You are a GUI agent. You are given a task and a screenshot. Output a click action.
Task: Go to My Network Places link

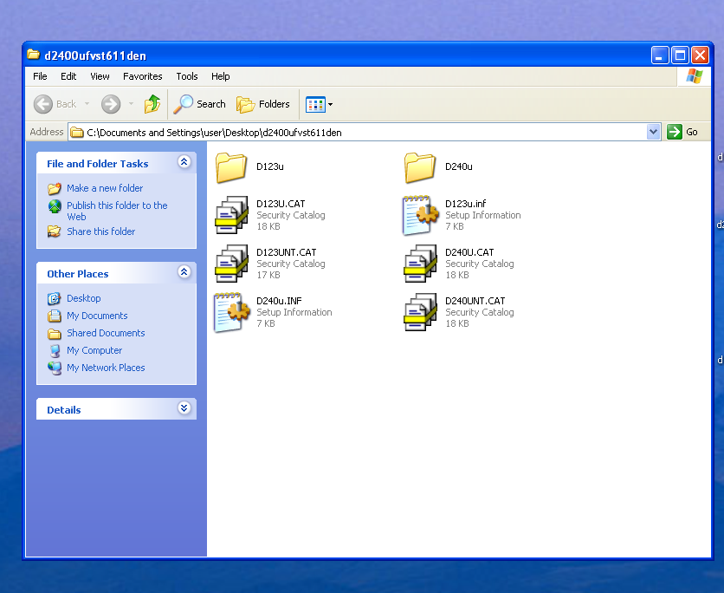click(x=106, y=368)
